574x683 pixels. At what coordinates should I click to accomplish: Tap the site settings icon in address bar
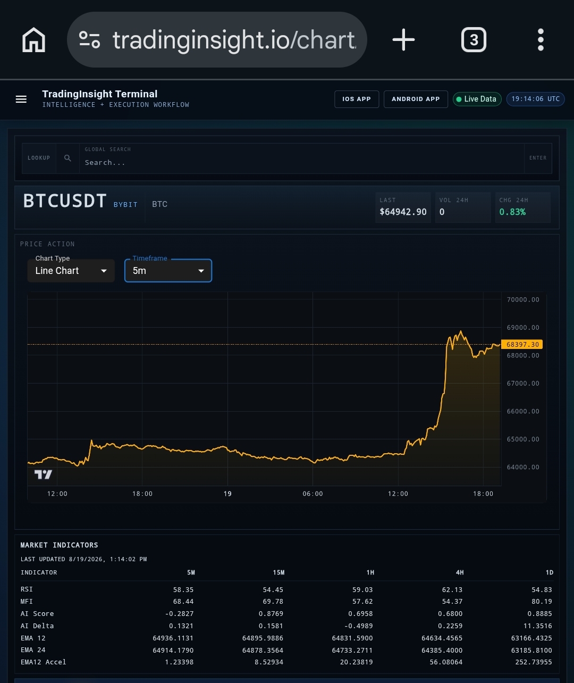[89, 40]
